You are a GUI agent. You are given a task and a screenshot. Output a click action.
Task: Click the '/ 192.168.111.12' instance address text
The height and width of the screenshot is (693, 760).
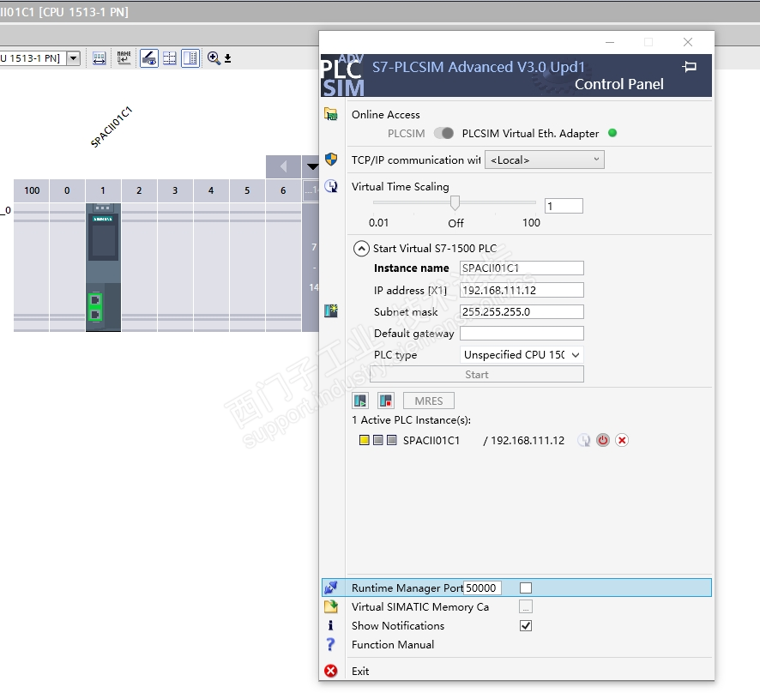click(x=524, y=441)
